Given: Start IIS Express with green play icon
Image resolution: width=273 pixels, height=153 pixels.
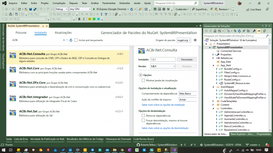Looking at the screenshot, I should coord(94,9).
